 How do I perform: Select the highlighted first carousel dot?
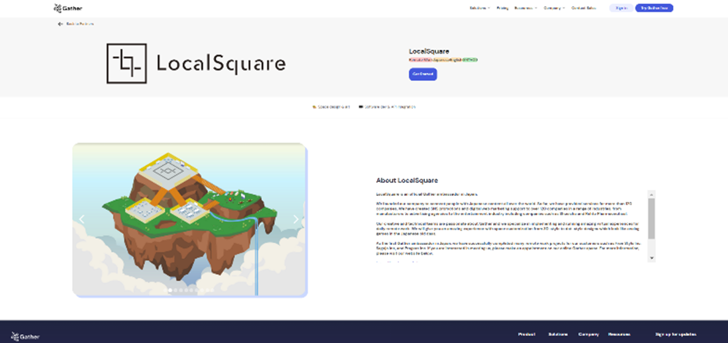coord(170,290)
